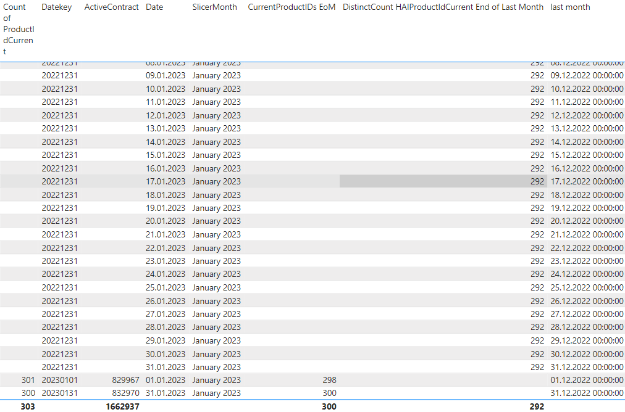Select date cell 28.01.2023
Screen dimensions: 625x412
[x=166, y=327]
